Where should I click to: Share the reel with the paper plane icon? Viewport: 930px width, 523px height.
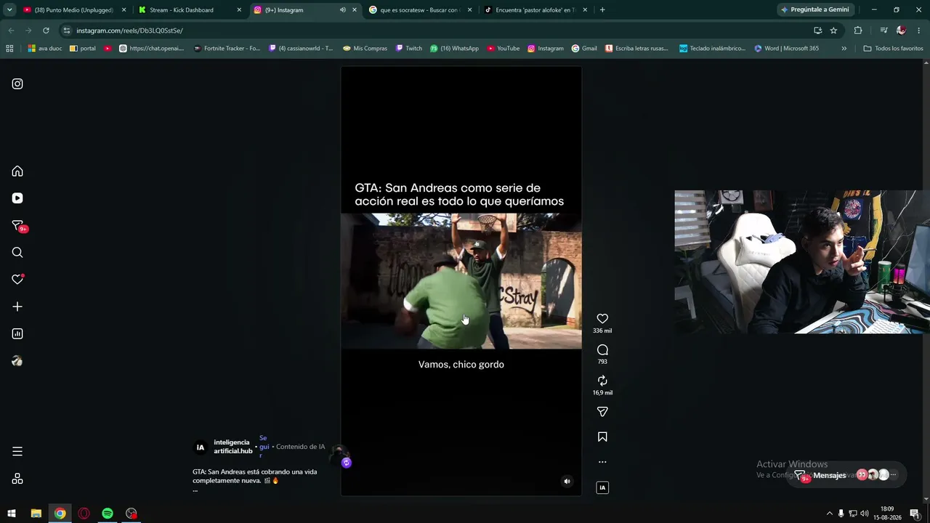coord(602,412)
